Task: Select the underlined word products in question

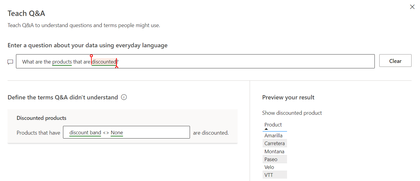Action: coord(62,62)
